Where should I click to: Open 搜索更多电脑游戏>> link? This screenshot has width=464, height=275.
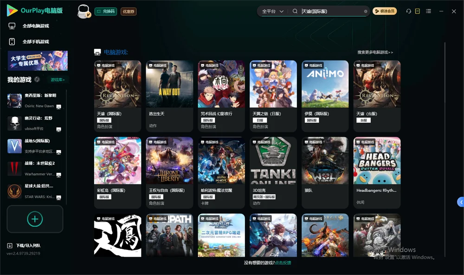(375, 52)
